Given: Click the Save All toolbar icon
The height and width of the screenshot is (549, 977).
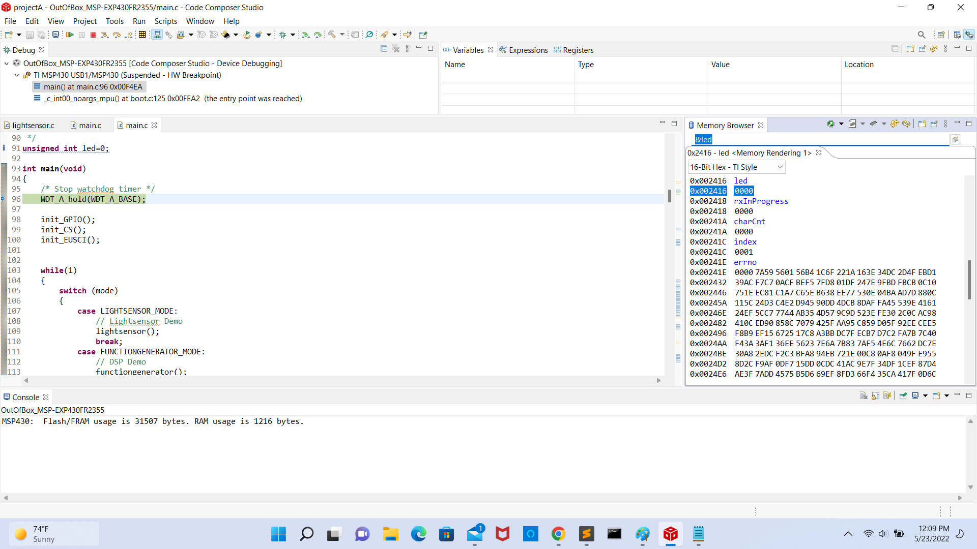Looking at the screenshot, I should (x=41, y=35).
